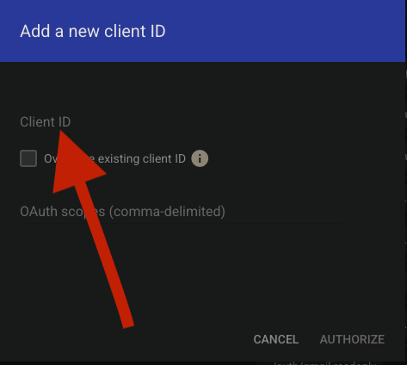Click the blue dialog header bar
Screen dimensions: 407x365
[x=202, y=31]
